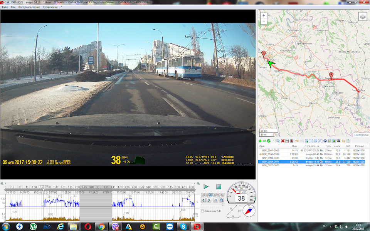The height and width of the screenshot is (231, 370).
Task: Click the start marker S on the map
Action: (264, 54)
